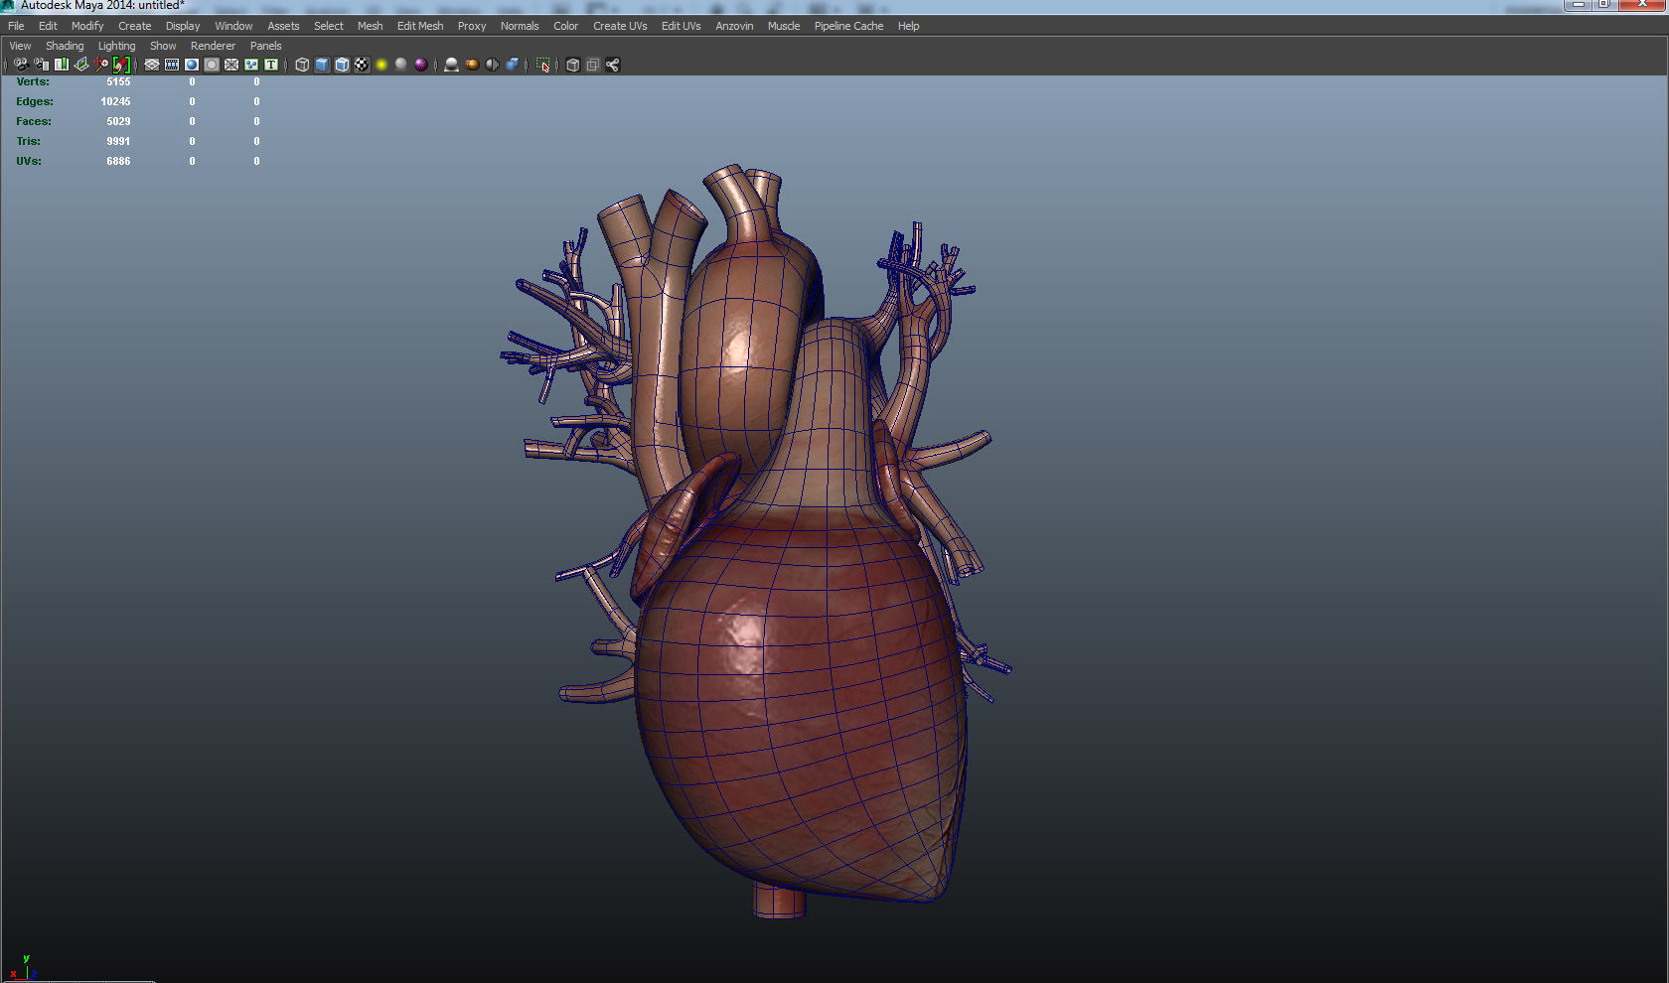
Task: Open the Anzovin menu
Action: [x=734, y=26]
